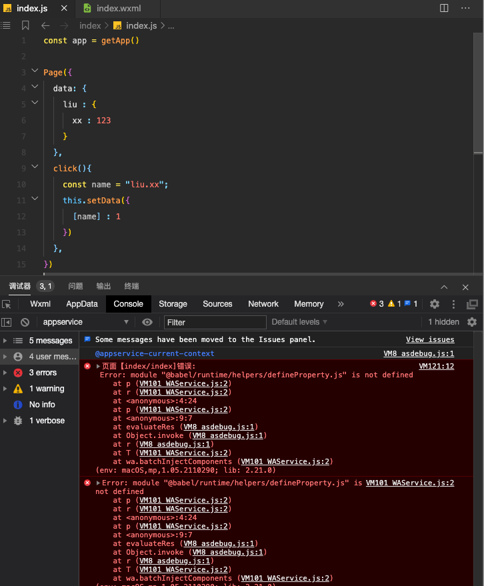Open the 终端 panel tab
The width and height of the screenshot is (484, 586).
pyautogui.click(x=131, y=286)
